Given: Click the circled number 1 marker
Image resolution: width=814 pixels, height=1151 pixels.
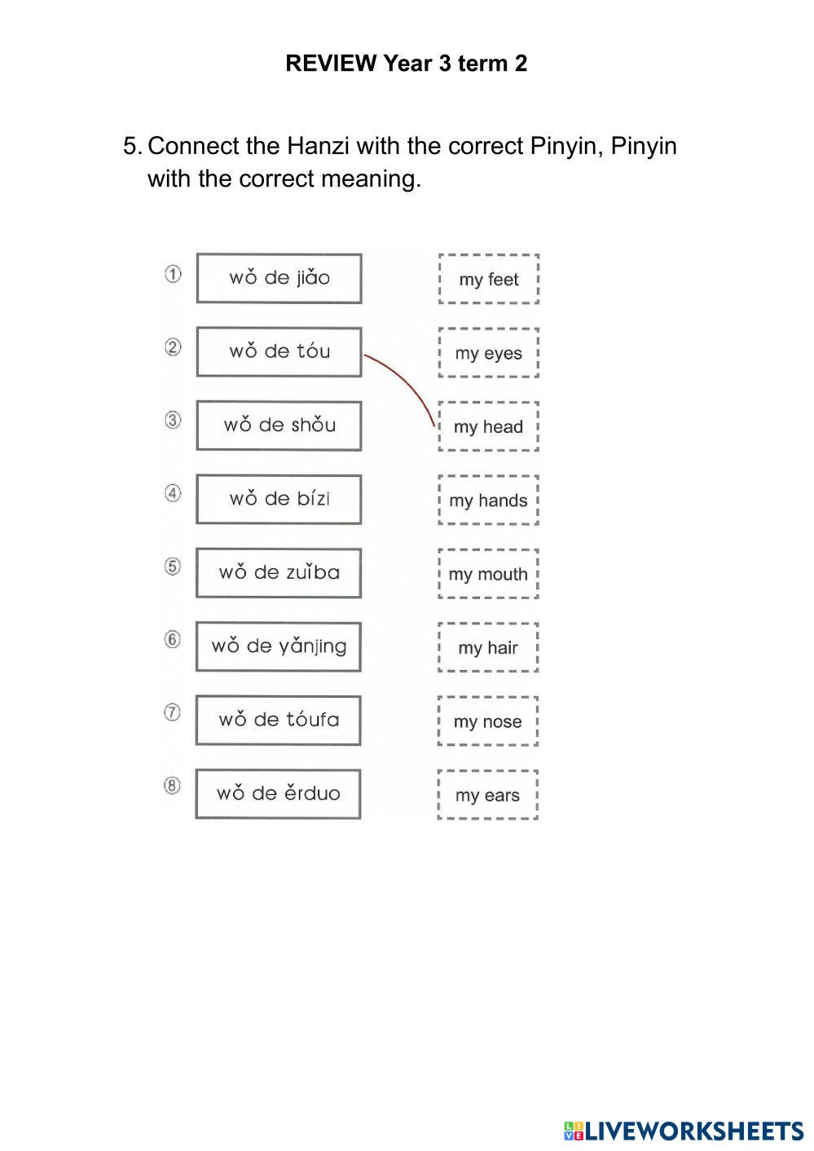Looking at the screenshot, I should tap(173, 274).
